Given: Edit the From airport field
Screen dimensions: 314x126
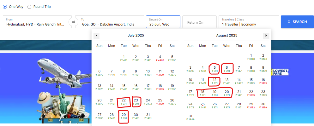Looking at the screenshot, I should coord(37,22).
